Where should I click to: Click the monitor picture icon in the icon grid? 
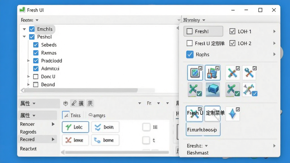(x=195, y=73)
